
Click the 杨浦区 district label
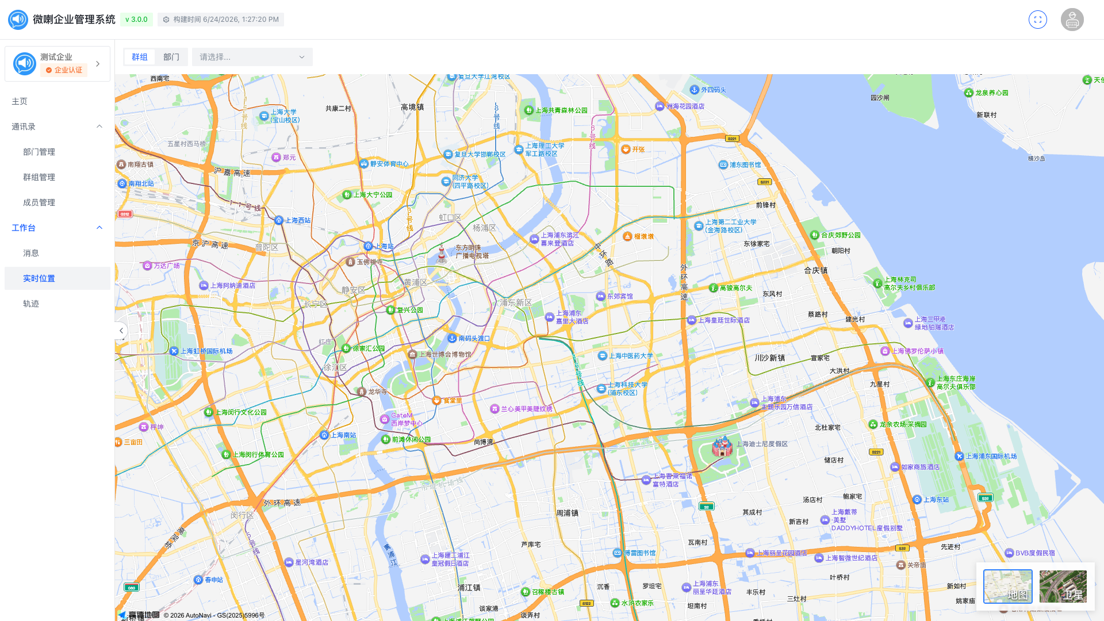click(x=484, y=228)
